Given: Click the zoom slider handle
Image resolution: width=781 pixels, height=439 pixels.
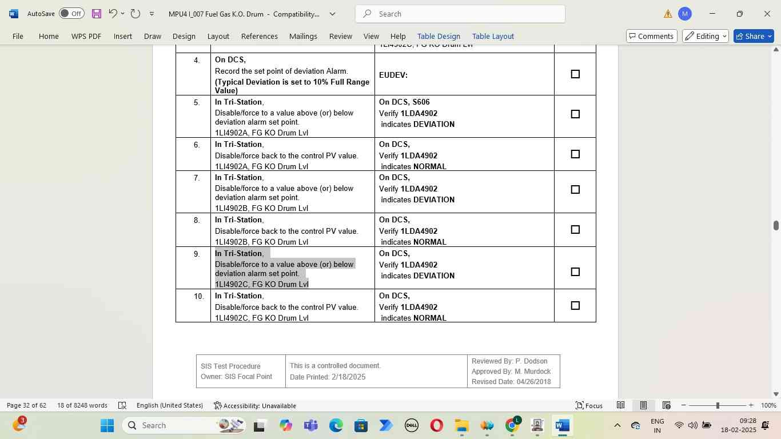Looking at the screenshot, I should pos(718,405).
